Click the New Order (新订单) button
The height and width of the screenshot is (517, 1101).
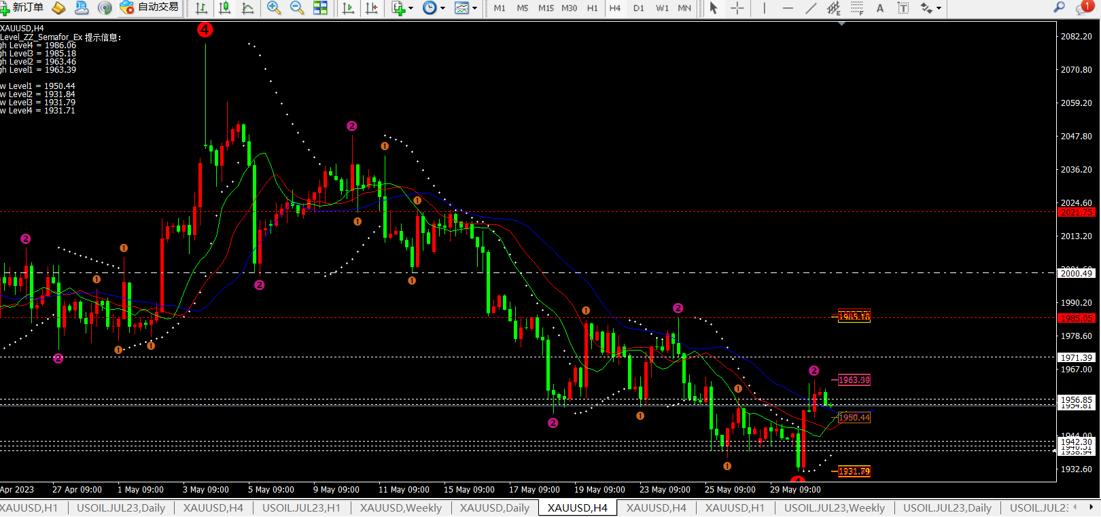(x=22, y=7)
